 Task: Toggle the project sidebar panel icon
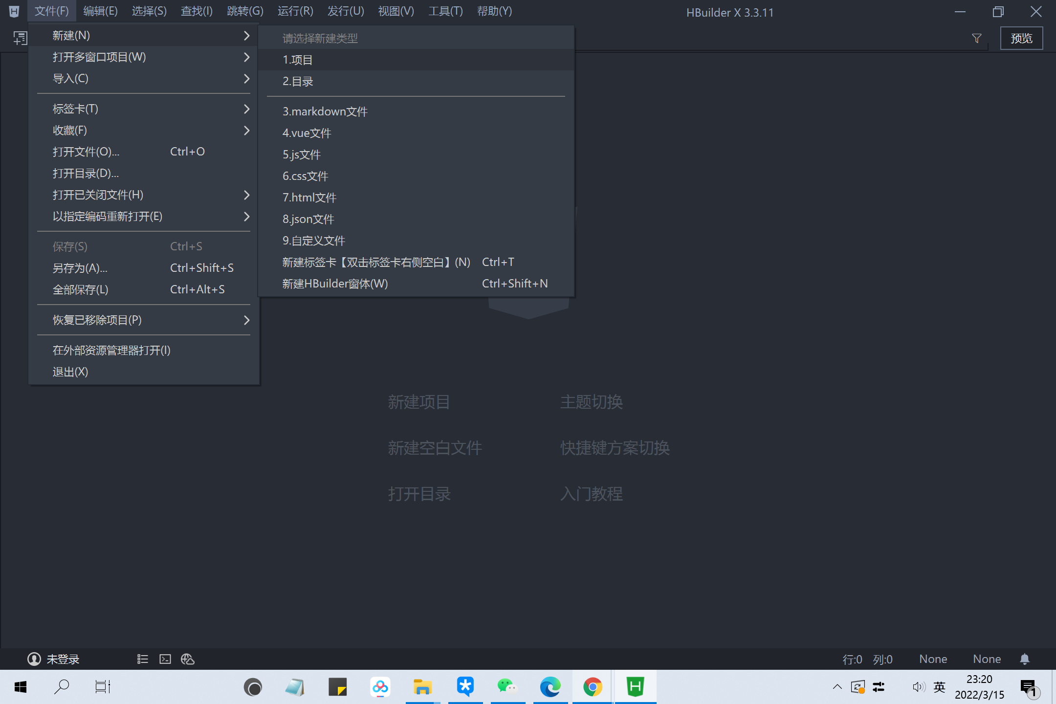[20, 38]
